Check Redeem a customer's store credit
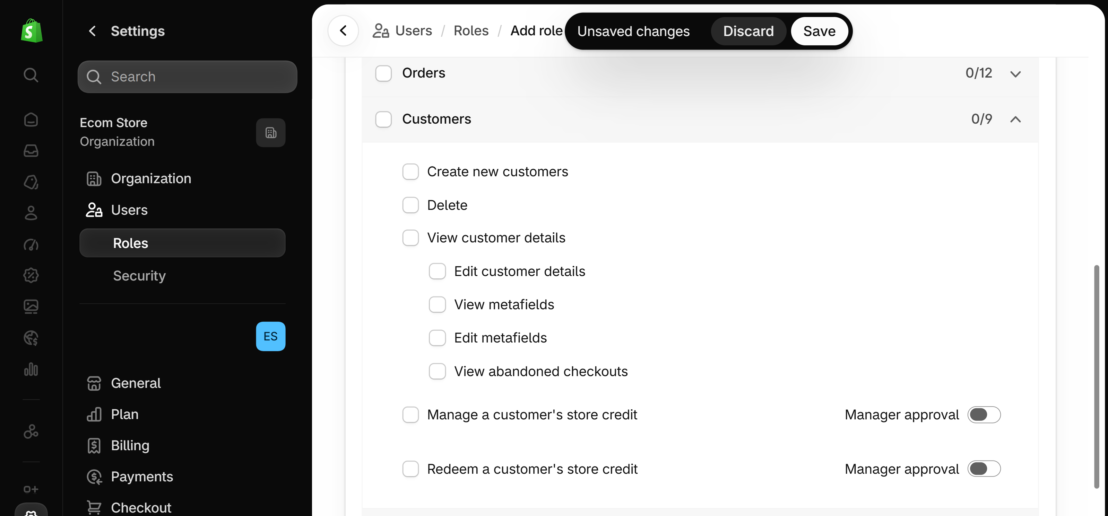The width and height of the screenshot is (1108, 516). pos(410,469)
